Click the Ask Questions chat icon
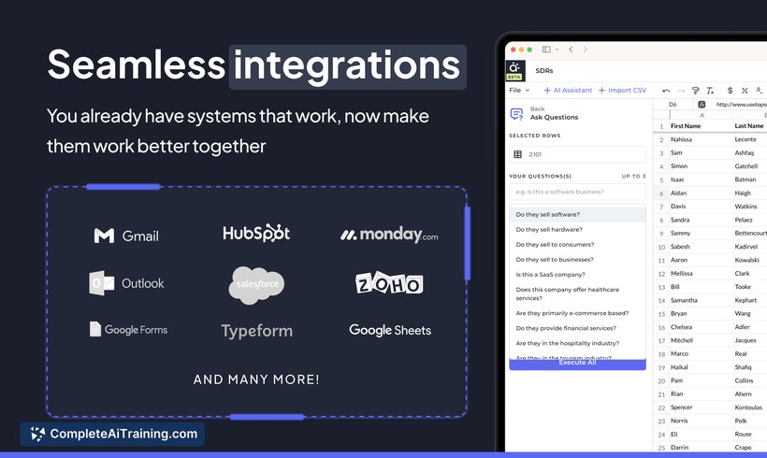The image size is (767, 458). point(516,113)
